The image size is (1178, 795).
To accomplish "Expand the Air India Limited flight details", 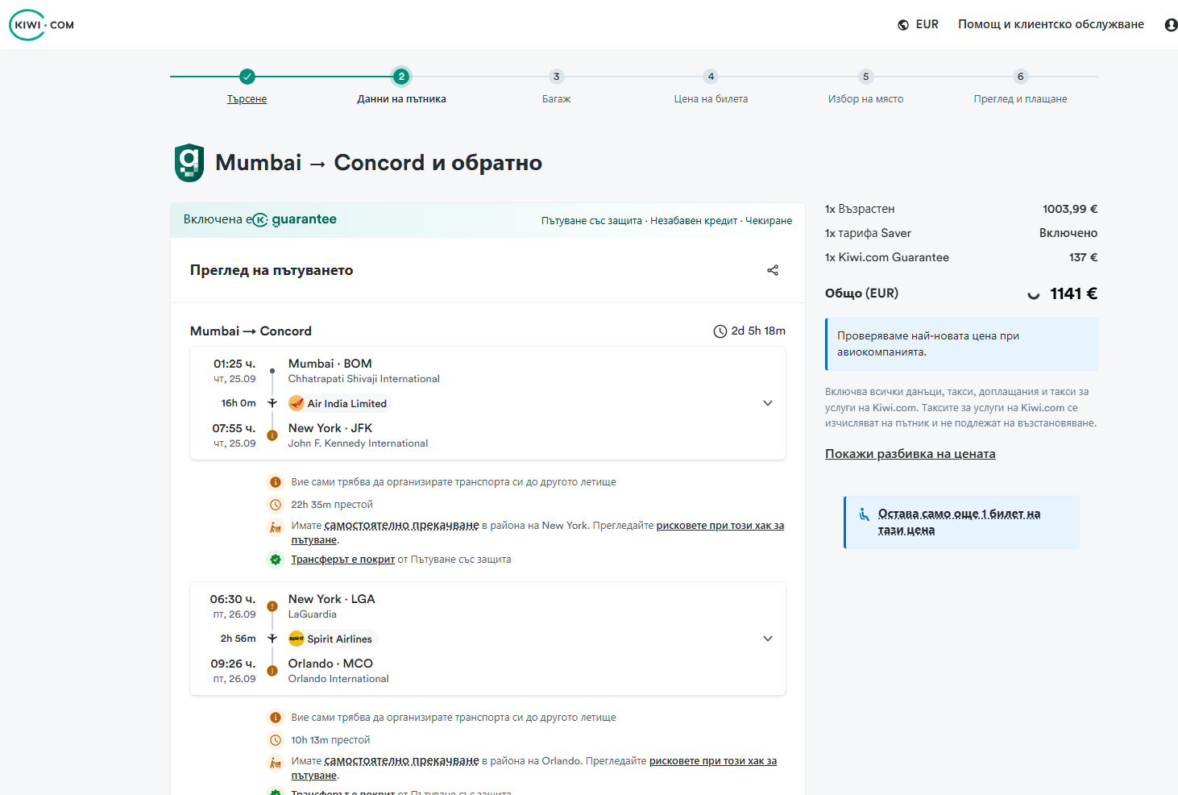I will [x=768, y=403].
